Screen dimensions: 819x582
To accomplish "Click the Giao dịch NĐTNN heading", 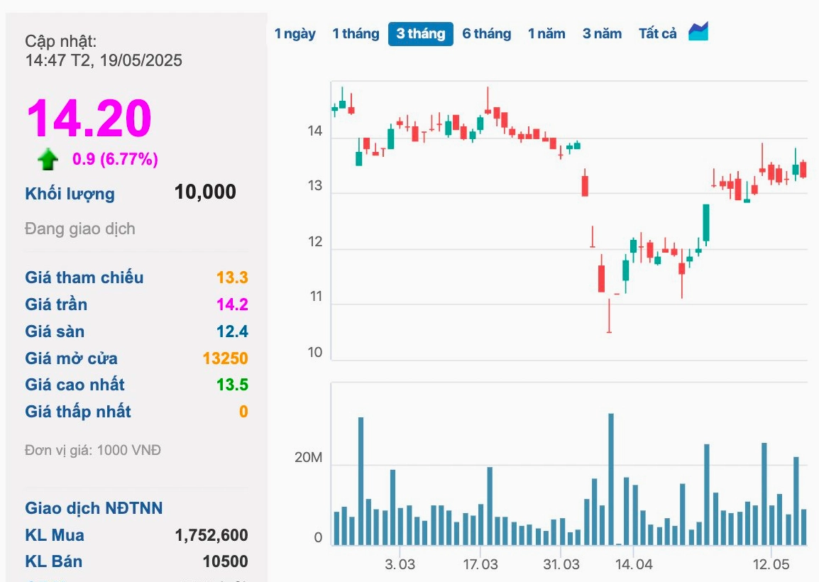I will (x=94, y=508).
